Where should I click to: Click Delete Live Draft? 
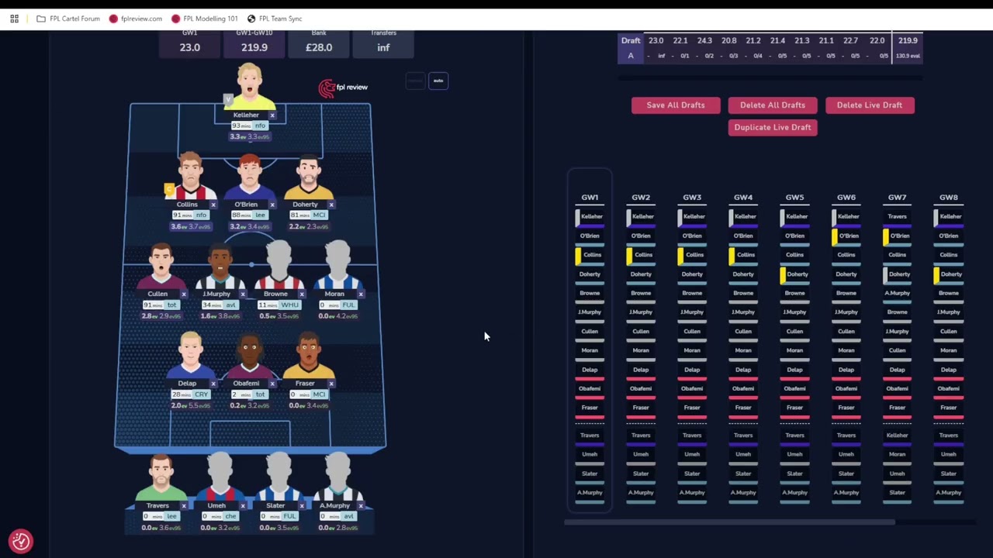(x=870, y=105)
